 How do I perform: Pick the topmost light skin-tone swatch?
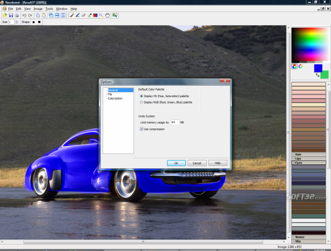[x=309, y=84]
